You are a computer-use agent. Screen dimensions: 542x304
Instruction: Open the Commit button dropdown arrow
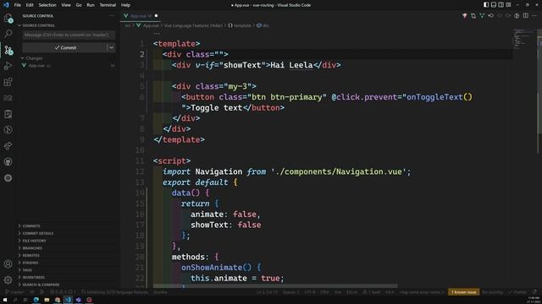[111, 47]
